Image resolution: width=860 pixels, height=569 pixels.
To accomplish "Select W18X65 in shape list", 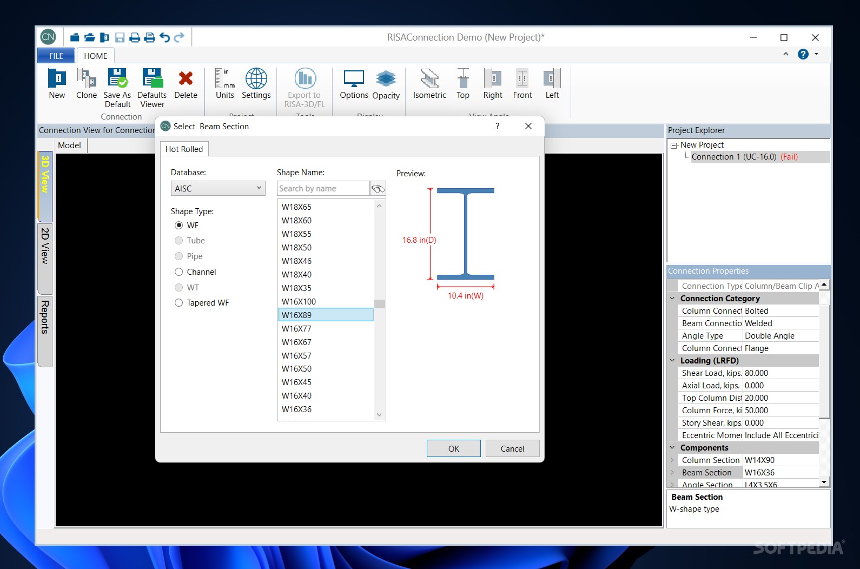I will pos(325,207).
